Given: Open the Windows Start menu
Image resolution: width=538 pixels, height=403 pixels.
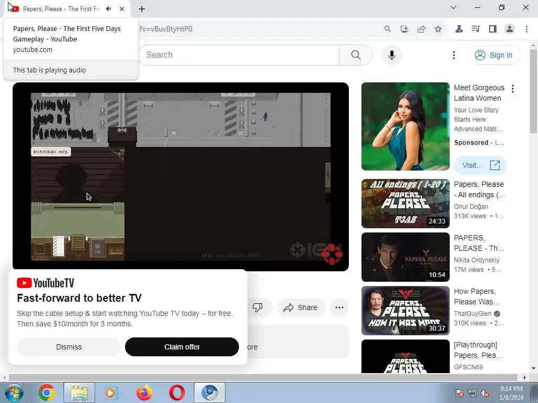Looking at the screenshot, I should (x=14, y=393).
